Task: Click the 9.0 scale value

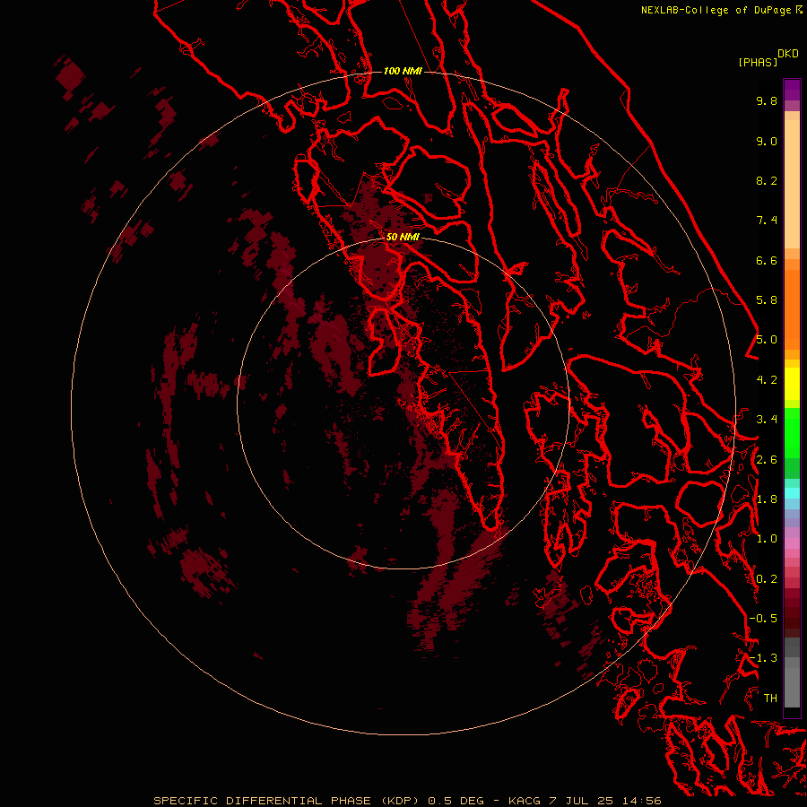Action: (x=767, y=142)
